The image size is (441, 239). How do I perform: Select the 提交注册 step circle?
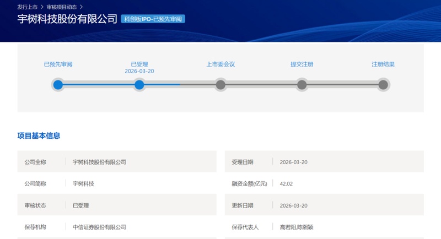coord(302,85)
